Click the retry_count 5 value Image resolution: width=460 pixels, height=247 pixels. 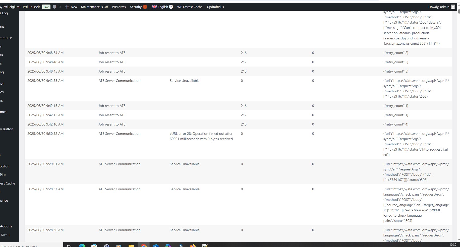click(396, 71)
